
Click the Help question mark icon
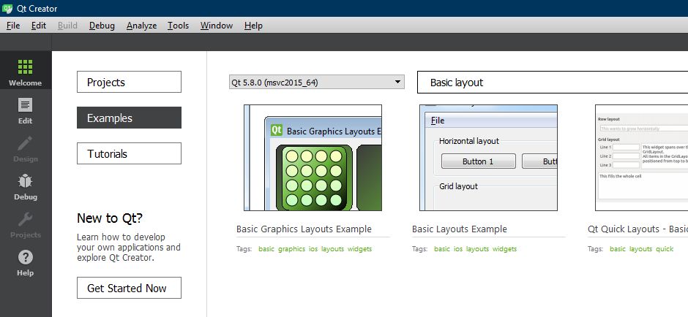coord(25,259)
